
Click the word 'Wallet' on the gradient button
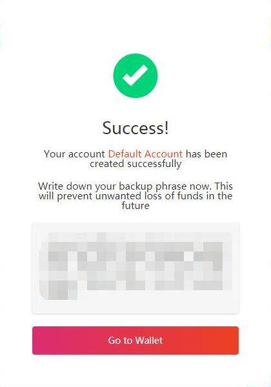[x=149, y=341]
